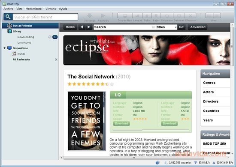Go forward with right arrow button
The width and height of the screenshot is (236, 167).
(x=89, y=27)
